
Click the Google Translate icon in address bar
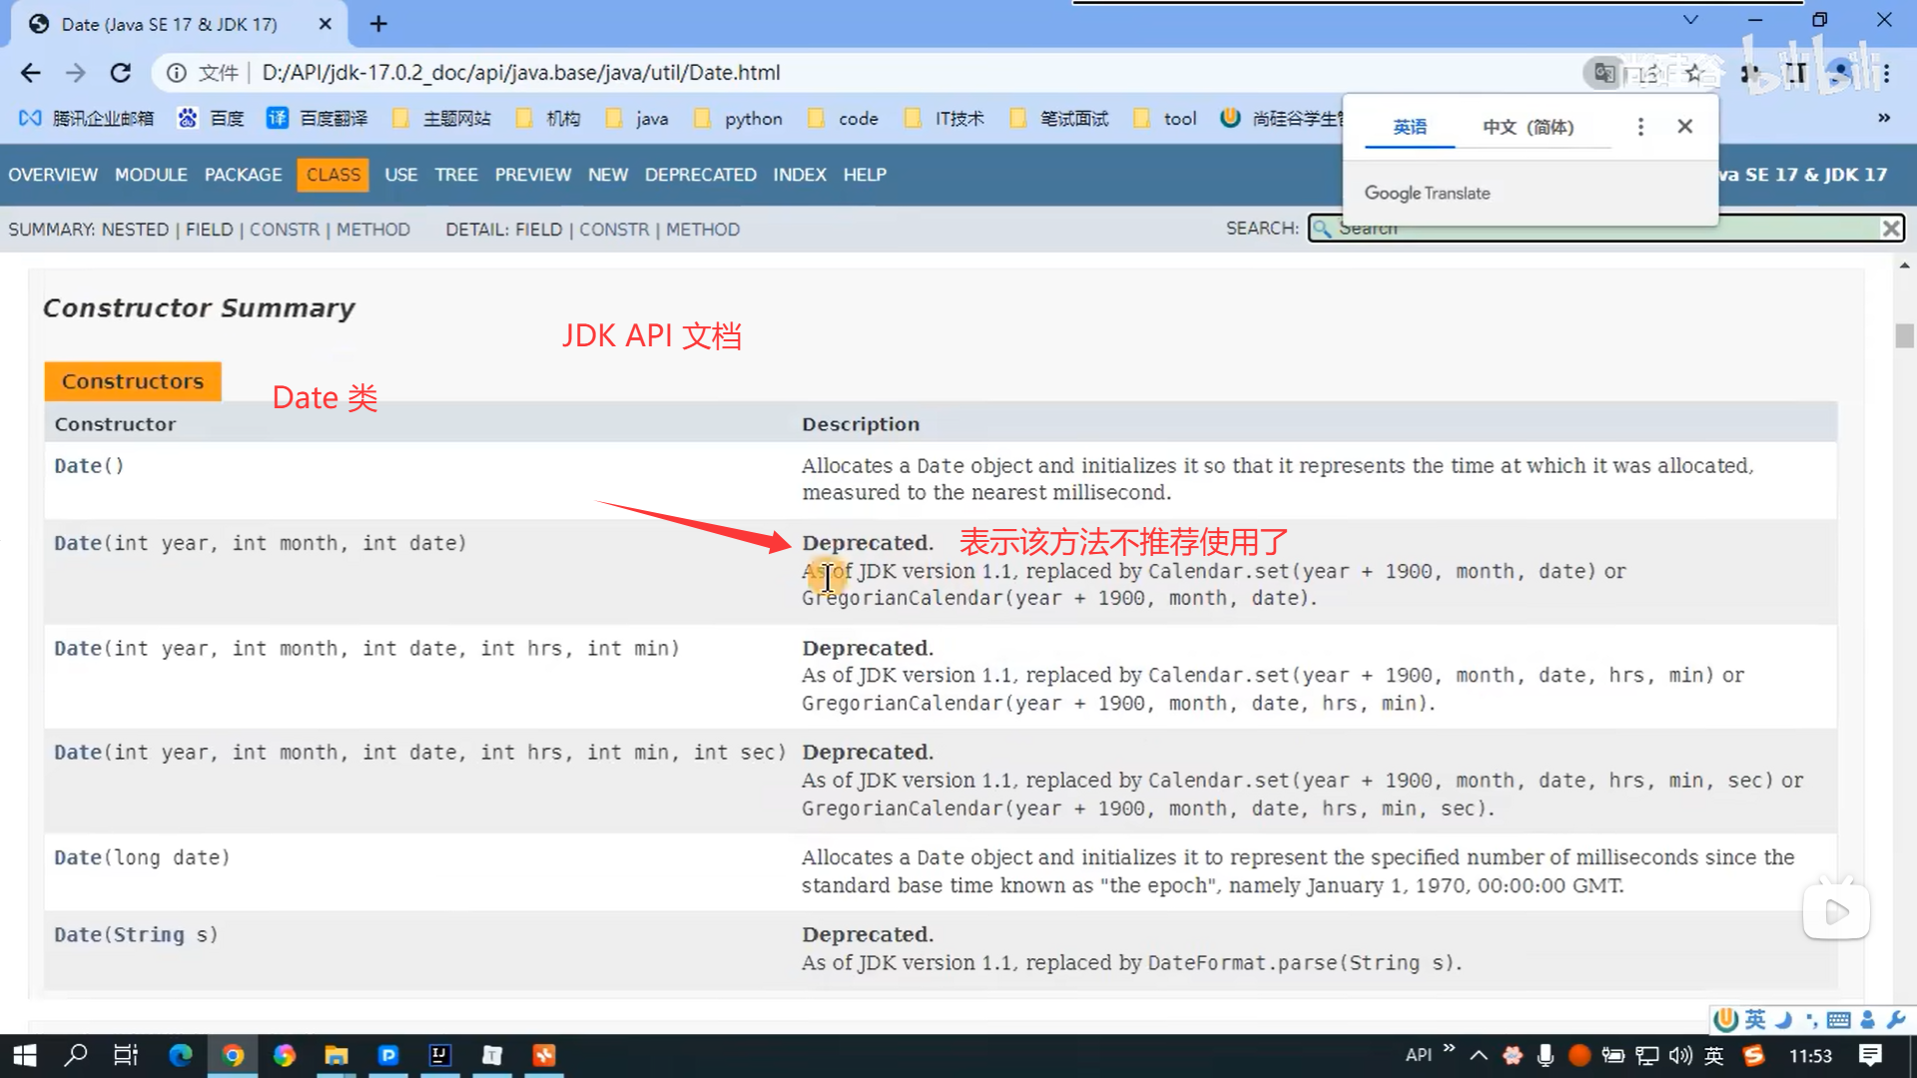(1604, 73)
